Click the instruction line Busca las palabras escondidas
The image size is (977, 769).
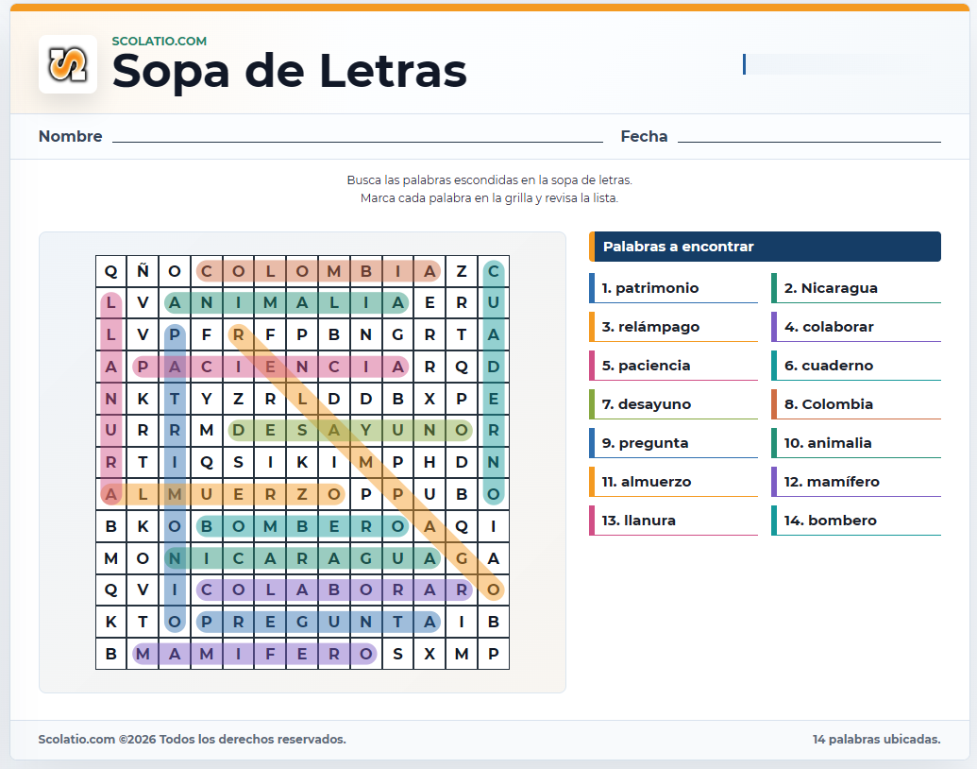490,180
